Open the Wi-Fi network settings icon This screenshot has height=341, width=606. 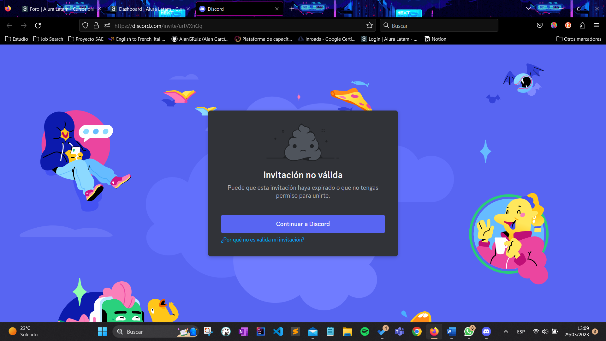click(x=536, y=332)
